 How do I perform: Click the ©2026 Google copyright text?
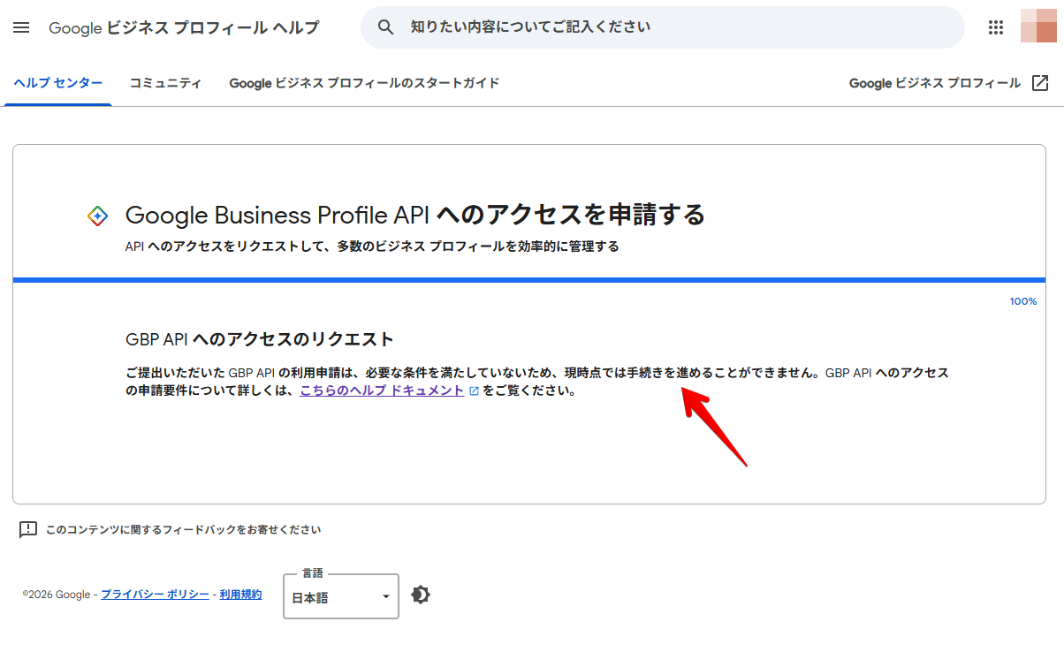(x=56, y=595)
